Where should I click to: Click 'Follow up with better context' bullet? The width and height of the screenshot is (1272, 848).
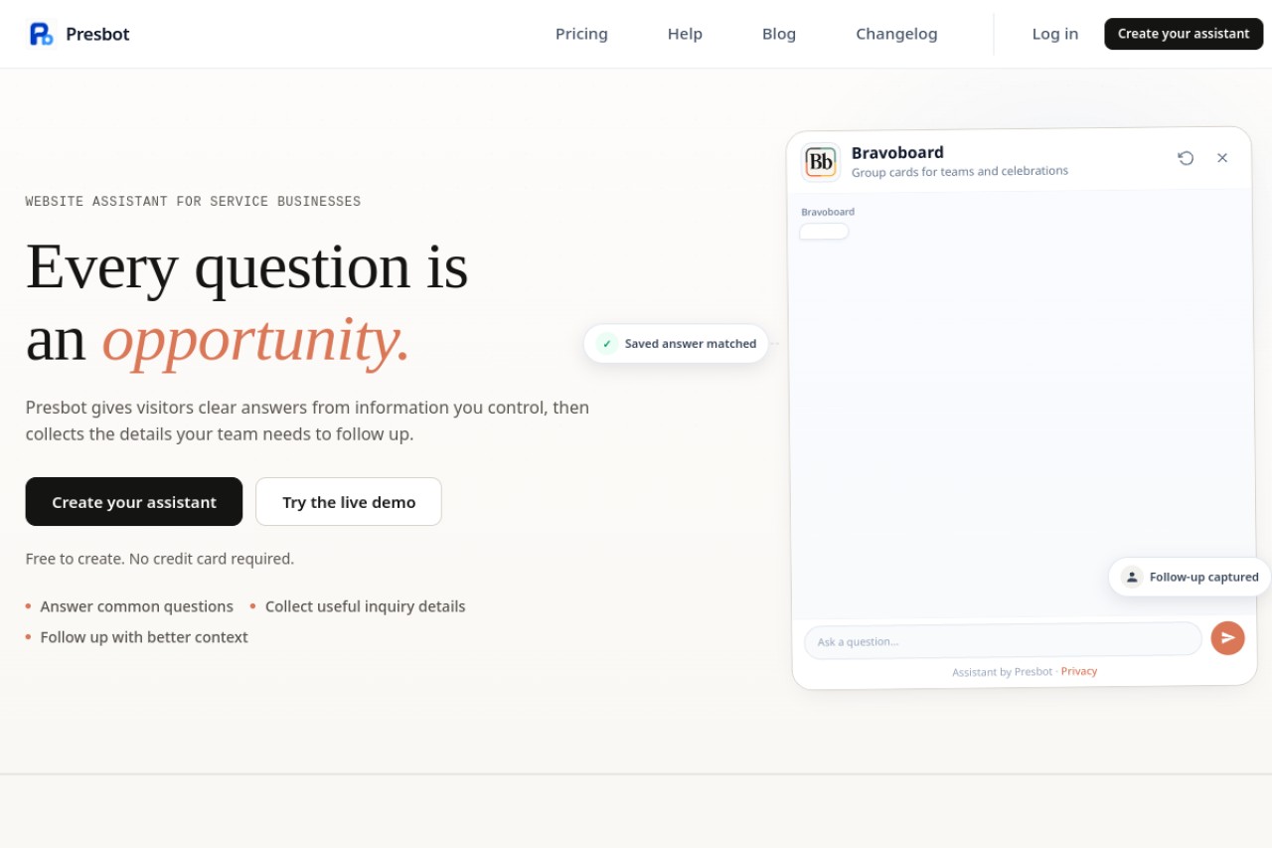144,637
